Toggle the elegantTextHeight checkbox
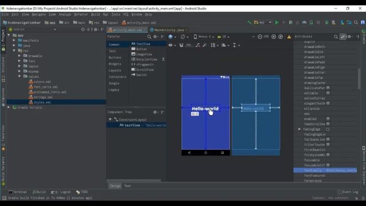Screen dimensions: 366x206 (328, 103)
